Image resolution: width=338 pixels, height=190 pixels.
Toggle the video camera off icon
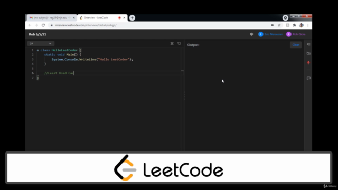308,53
